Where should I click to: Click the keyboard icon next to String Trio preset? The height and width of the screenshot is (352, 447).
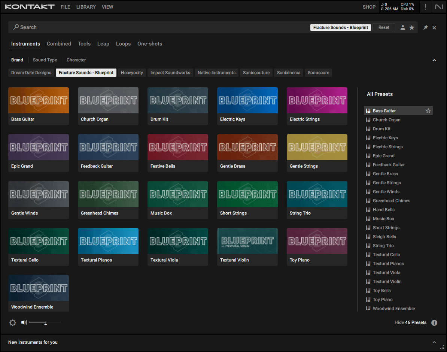pos(368,246)
